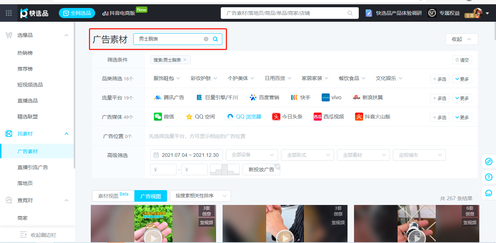
Task: Open the 彩妆护肤 category dropdown
Action: pyautogui.click(x=204, y=78)
